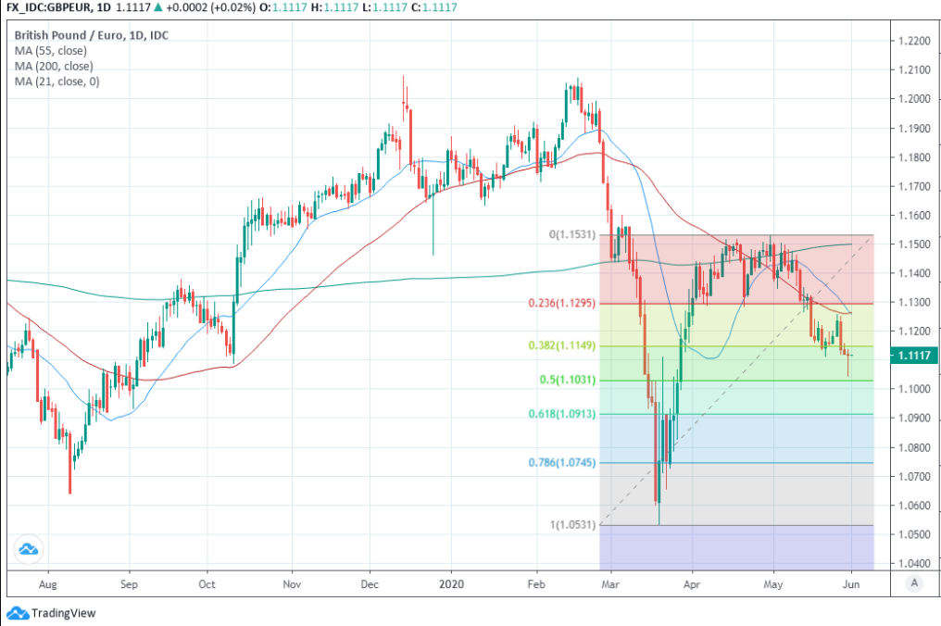Select the 0.5 (1.1031) Fibonacci level label

point(567,380)
